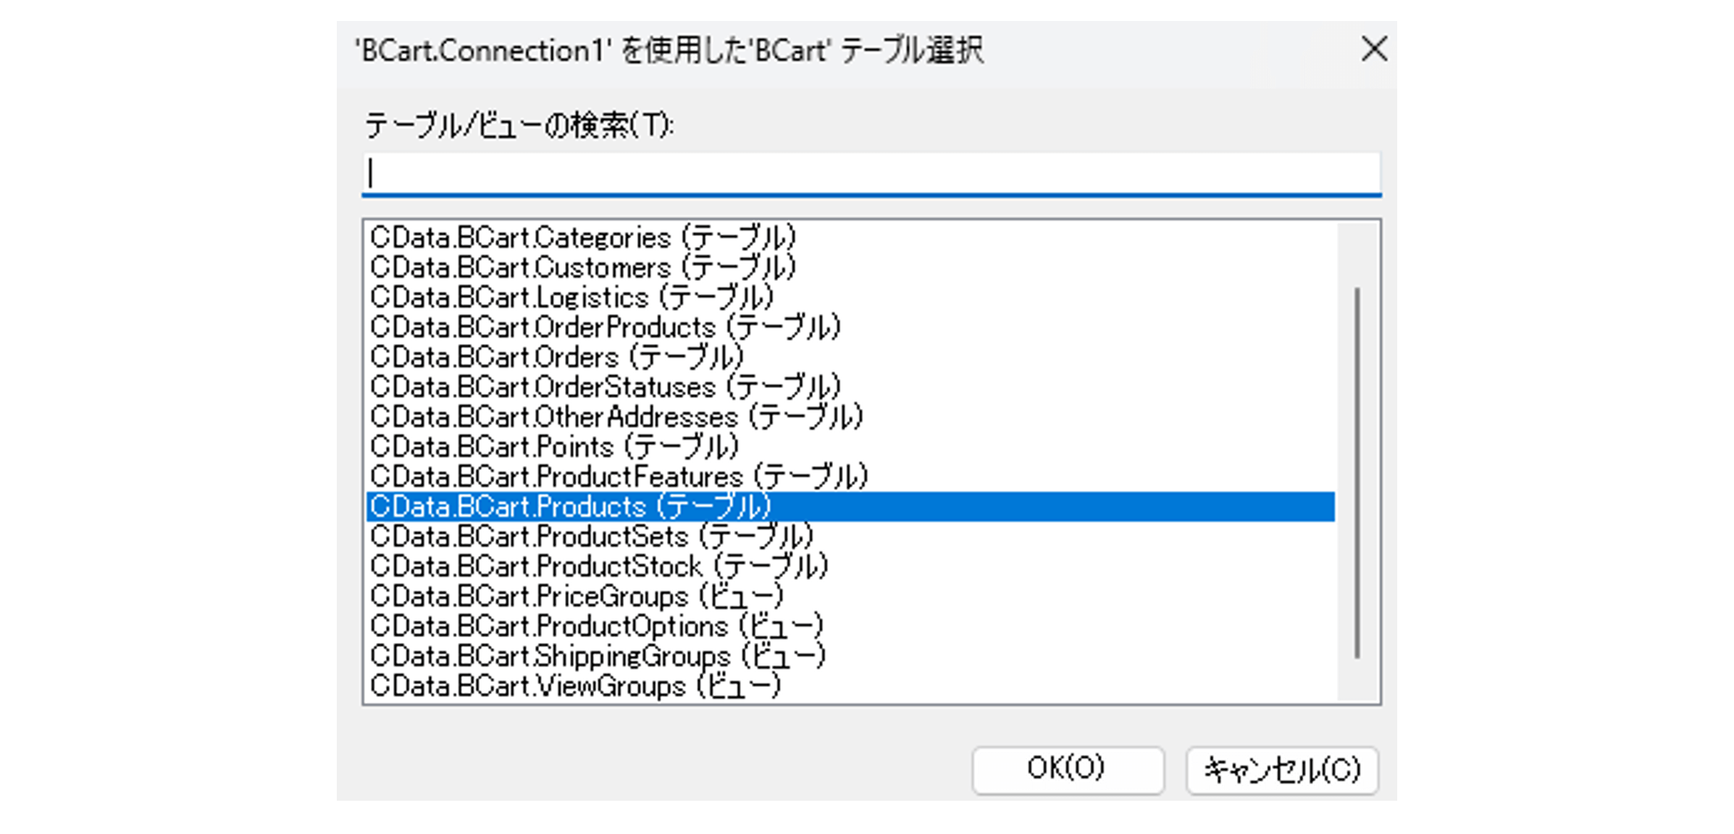
Task: Pick CData.BCart.ProductOptions view entry
Action: (x=597, y=626)
